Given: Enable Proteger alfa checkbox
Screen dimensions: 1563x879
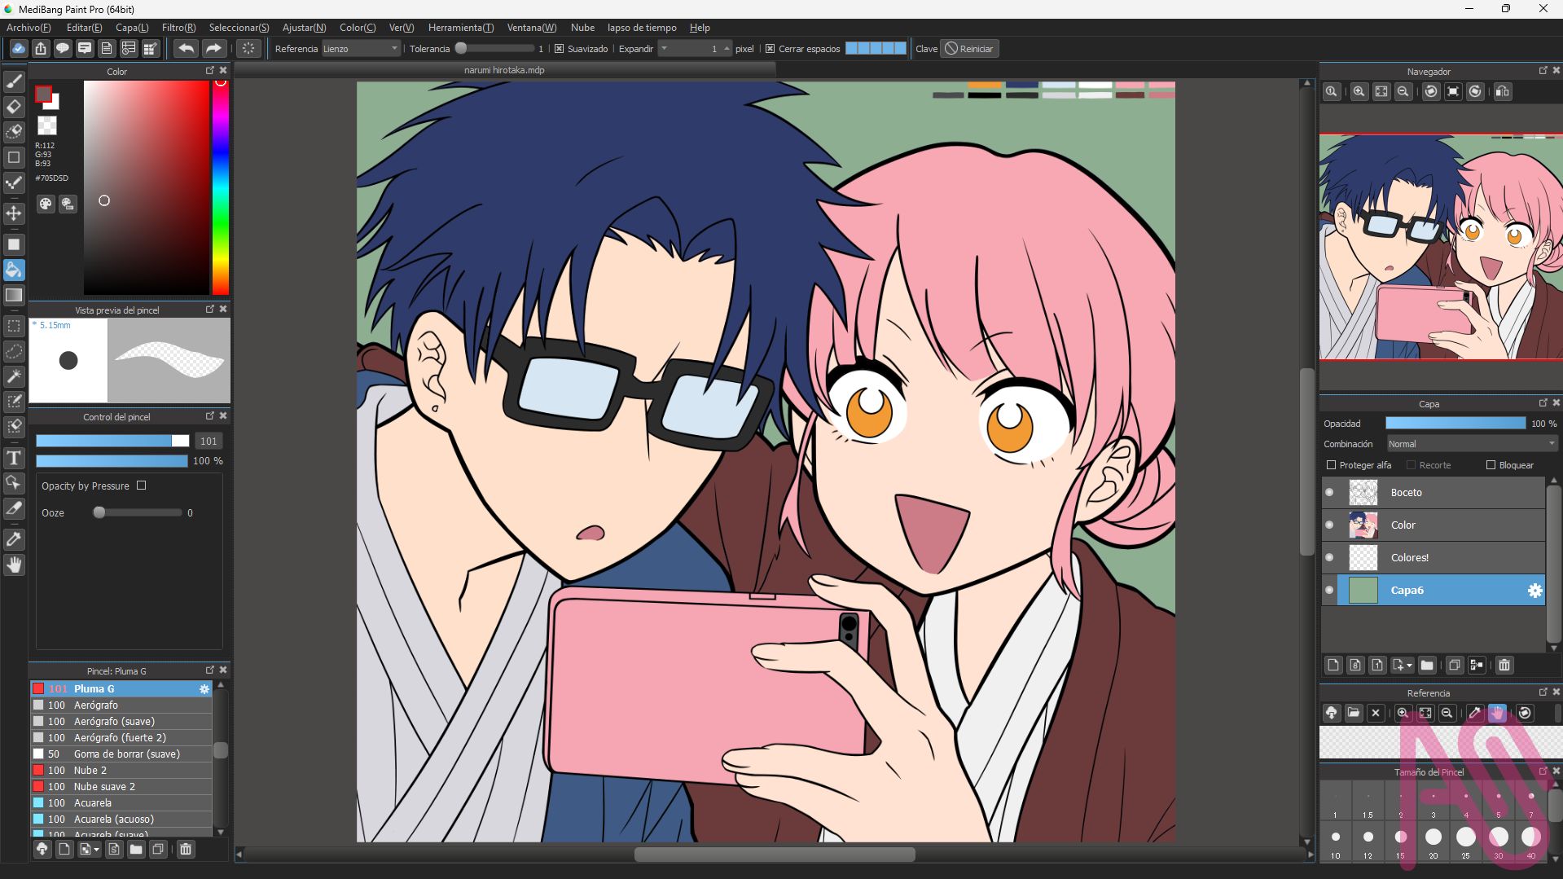Looking at the screenshot, I should tap(1332, 465).
